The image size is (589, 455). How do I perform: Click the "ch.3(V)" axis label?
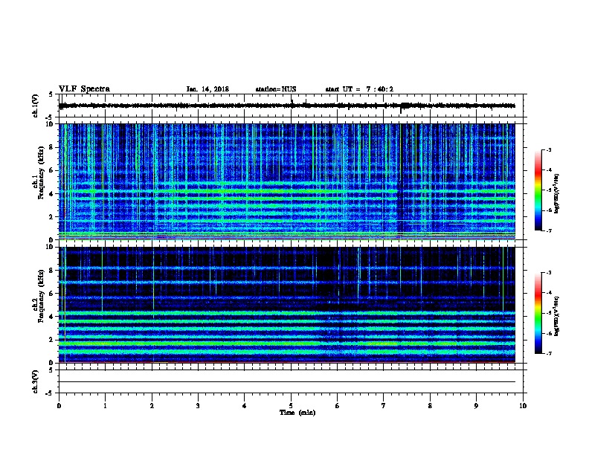35,382
